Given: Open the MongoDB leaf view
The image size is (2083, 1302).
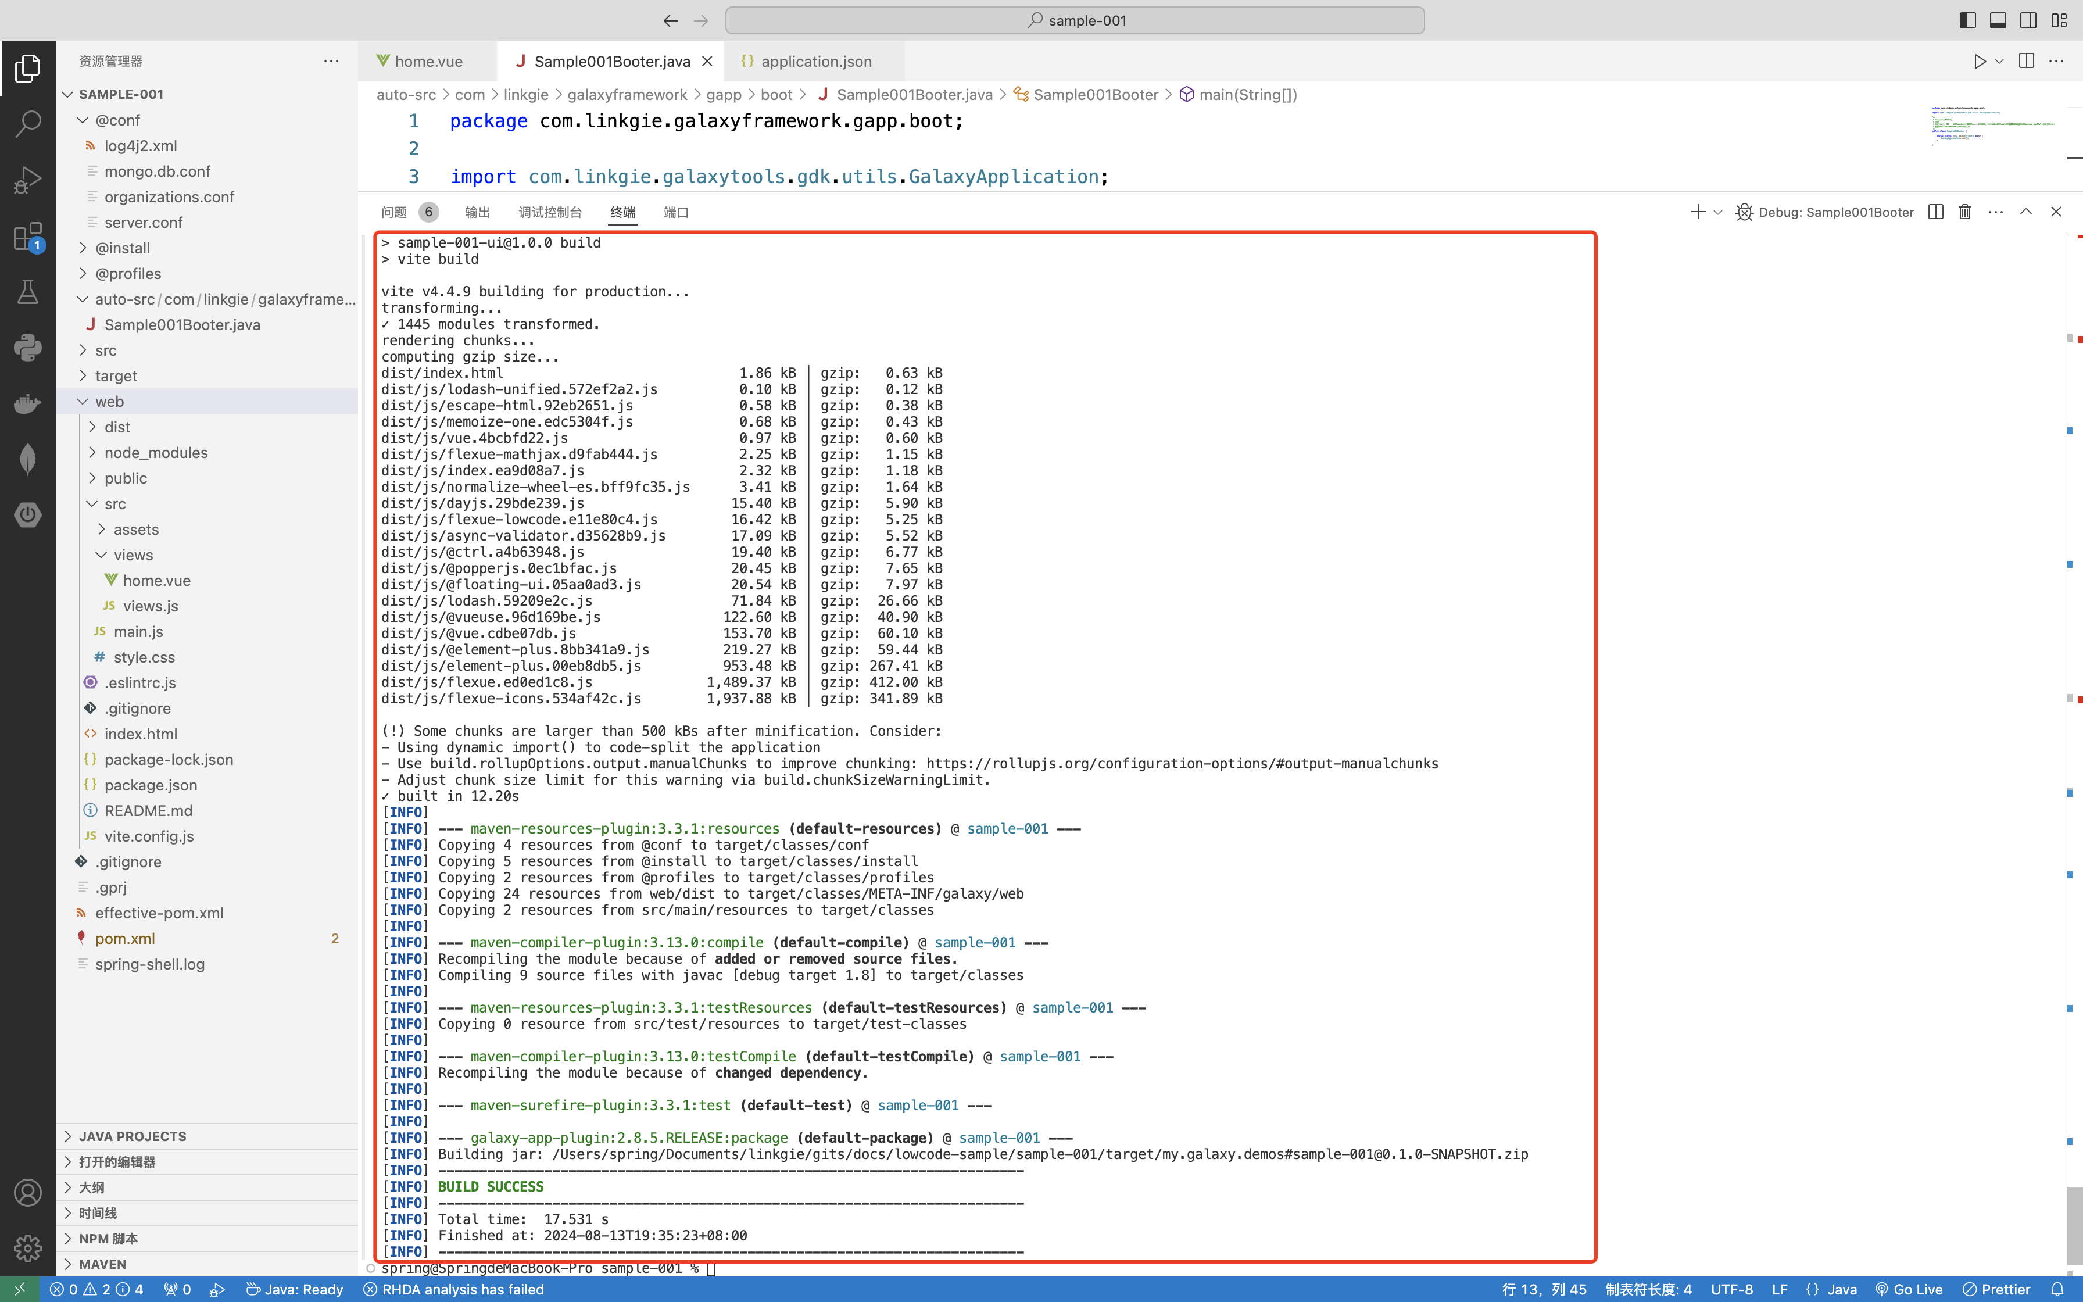Looking at the screenshot, I should (27, 459).
